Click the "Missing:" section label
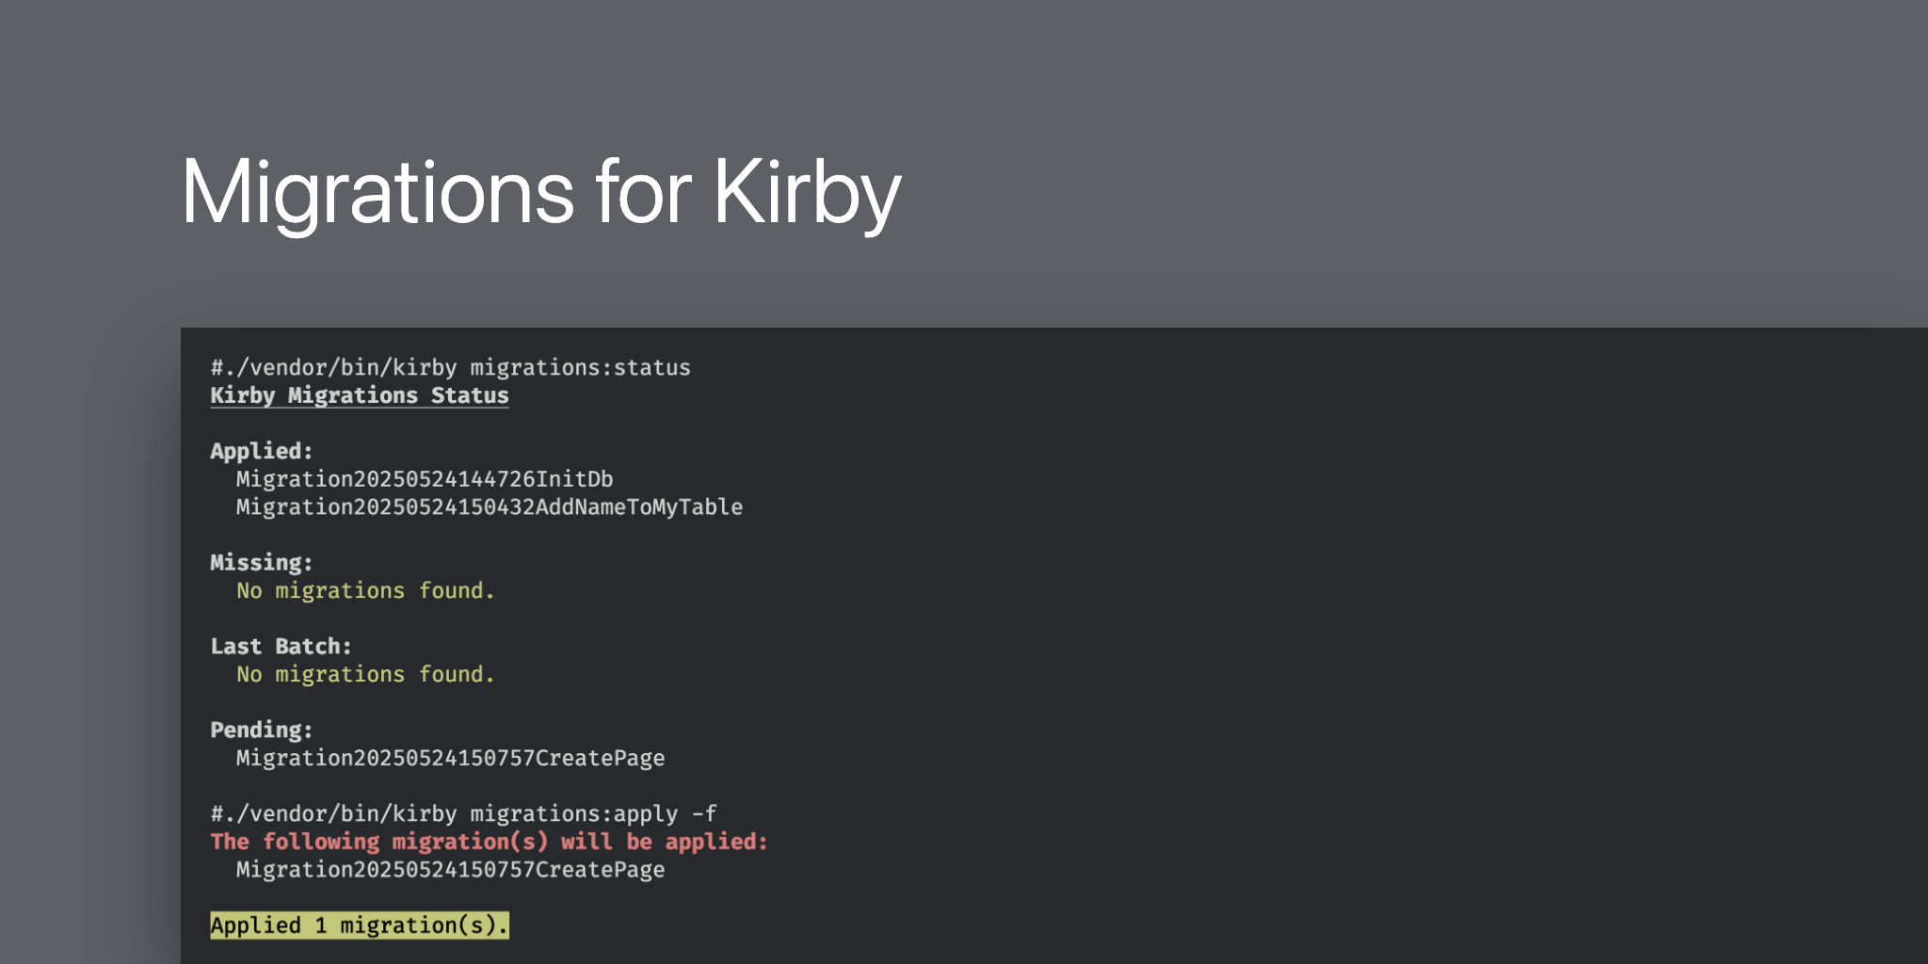 tap(261, 563)
